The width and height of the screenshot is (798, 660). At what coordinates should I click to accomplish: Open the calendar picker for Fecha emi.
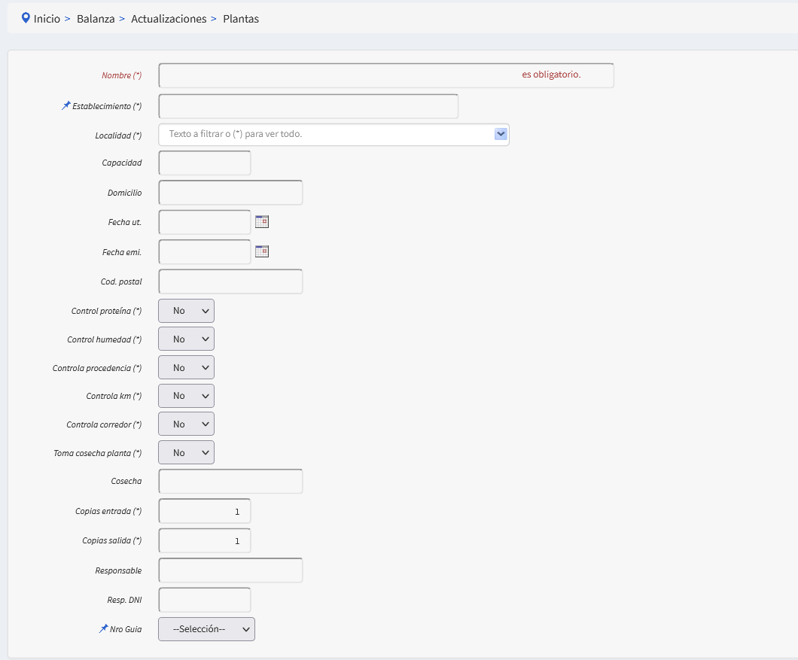tap(262, 251)
